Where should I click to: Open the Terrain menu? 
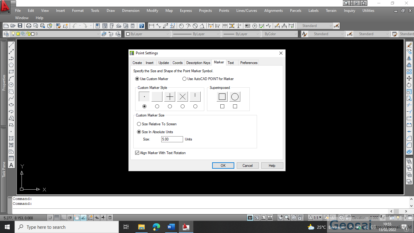coord(331,11)
